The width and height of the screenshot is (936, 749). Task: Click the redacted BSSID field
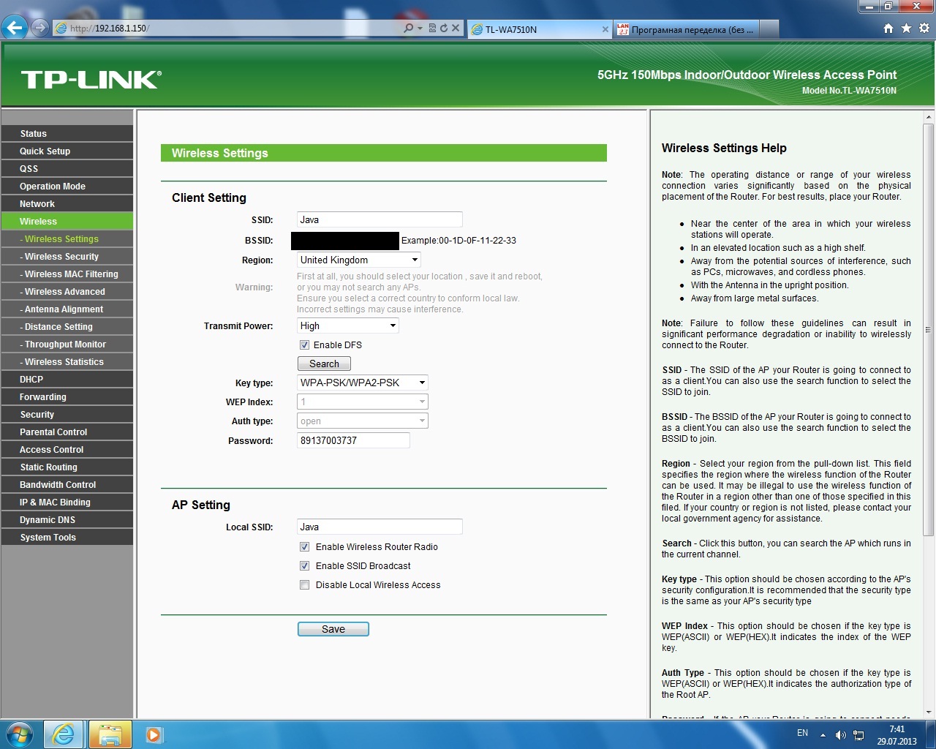coord(345,241)
